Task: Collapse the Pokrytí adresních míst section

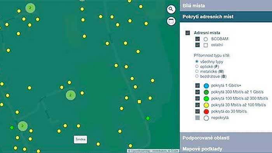Action: click(x=226, y=17)
